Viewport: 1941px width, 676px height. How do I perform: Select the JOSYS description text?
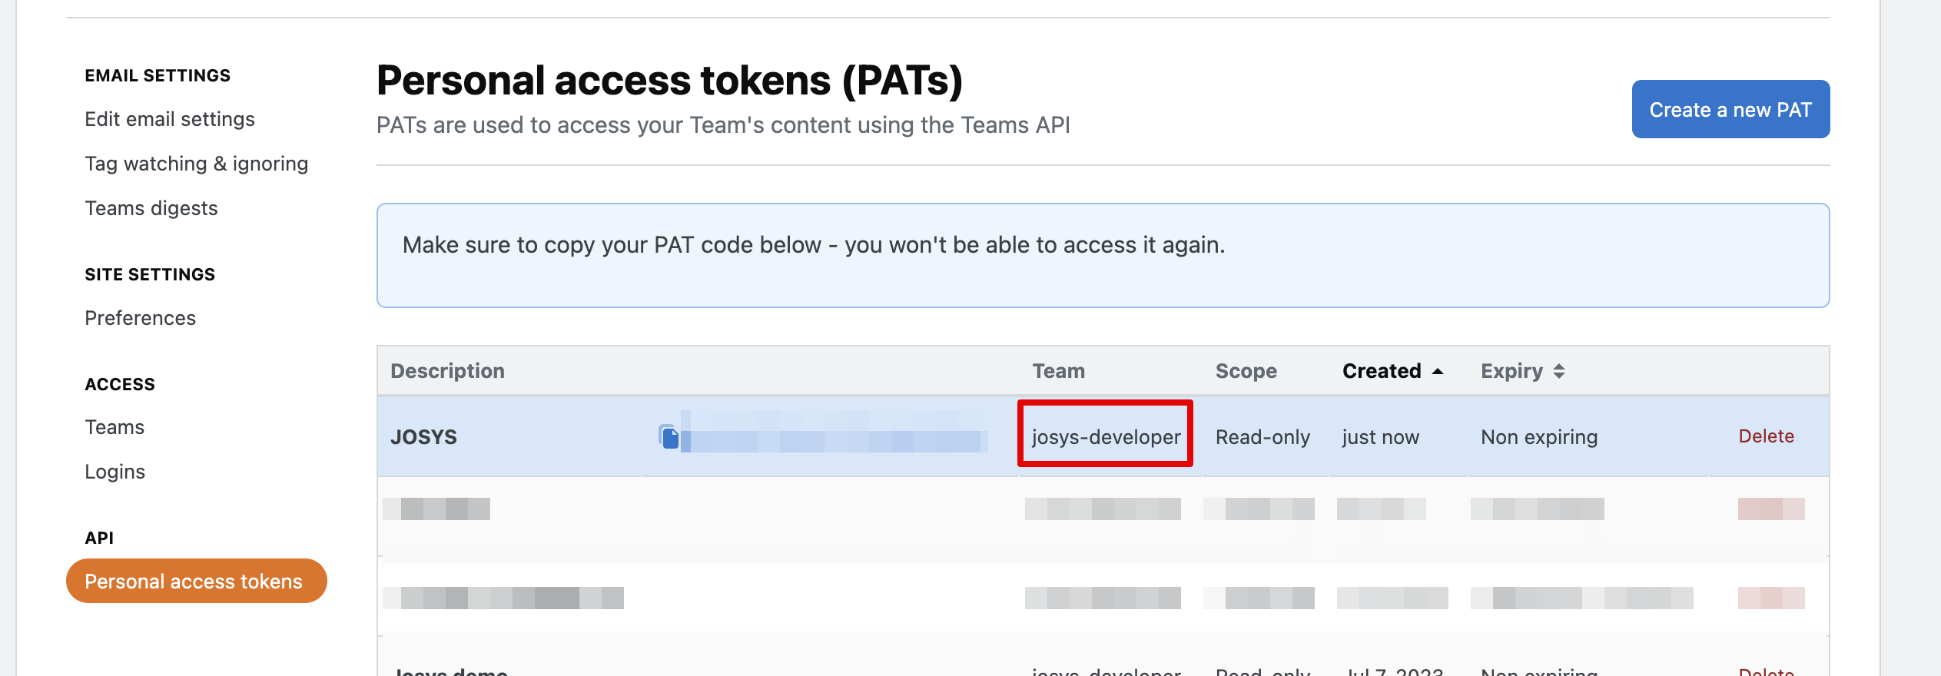point(423,436)
